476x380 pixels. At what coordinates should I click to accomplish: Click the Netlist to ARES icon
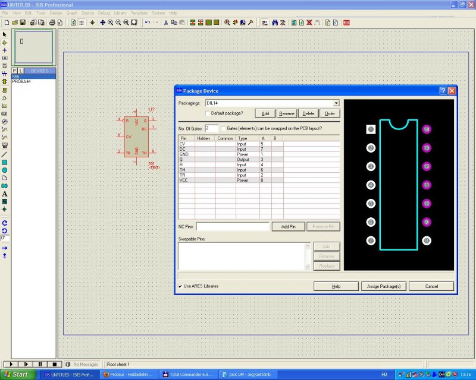tap(346, 23)
